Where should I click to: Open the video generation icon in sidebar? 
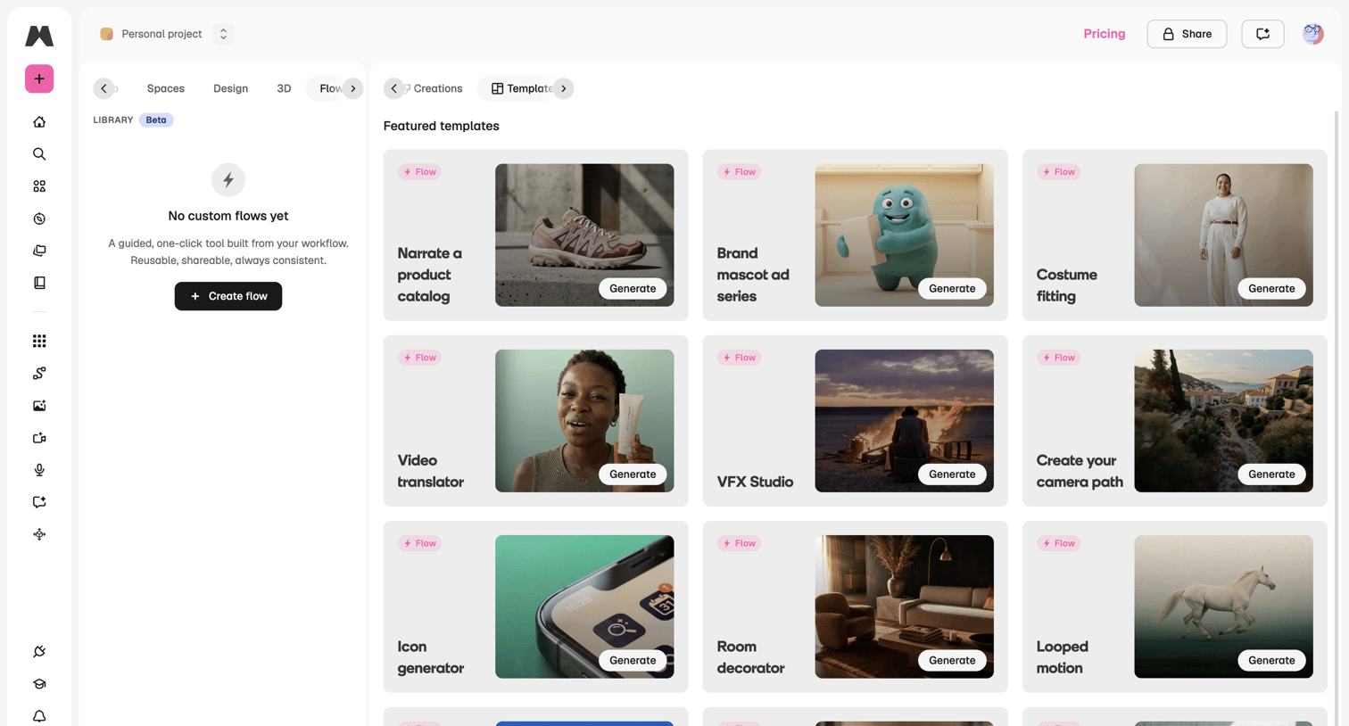(x=39, y=438)
